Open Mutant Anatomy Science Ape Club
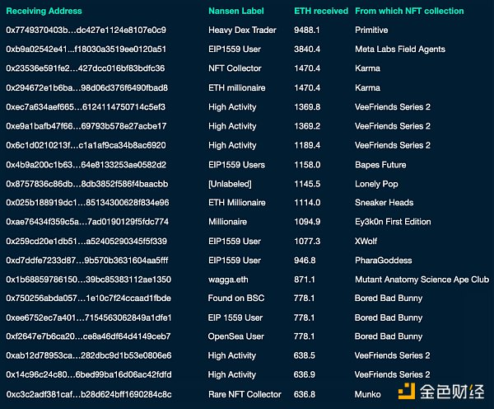 pyautogui.click(x=422, y=280)
